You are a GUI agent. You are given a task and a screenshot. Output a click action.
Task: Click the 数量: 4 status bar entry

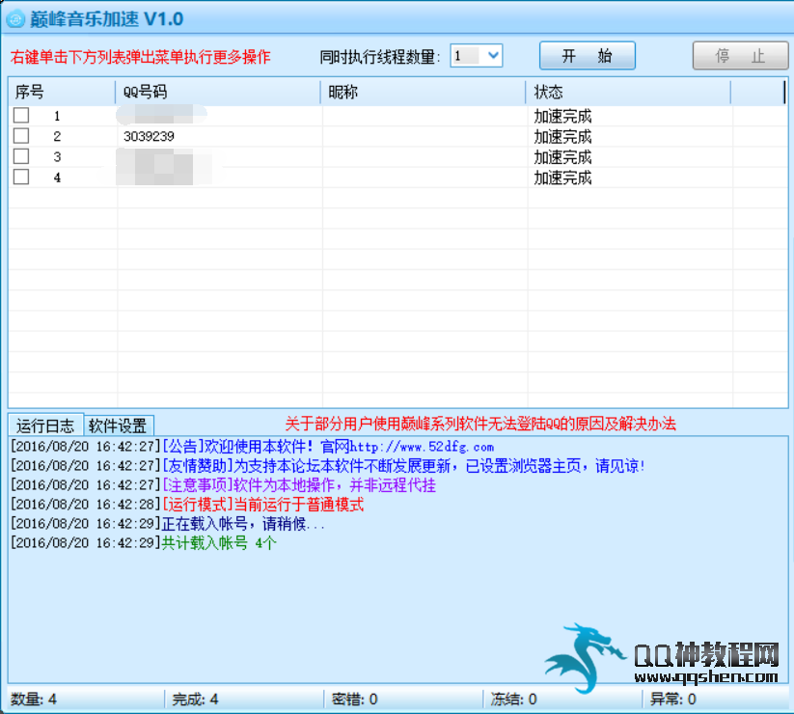coord(34,700)
